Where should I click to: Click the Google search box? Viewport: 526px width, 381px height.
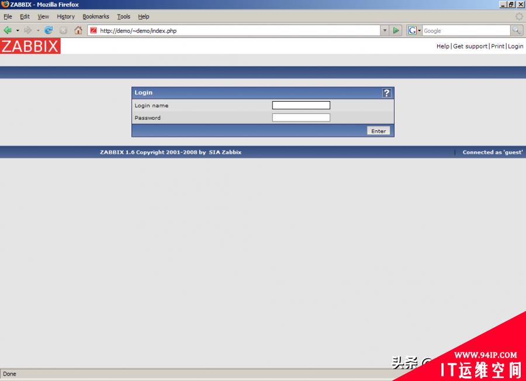click(x=466, y=30)
